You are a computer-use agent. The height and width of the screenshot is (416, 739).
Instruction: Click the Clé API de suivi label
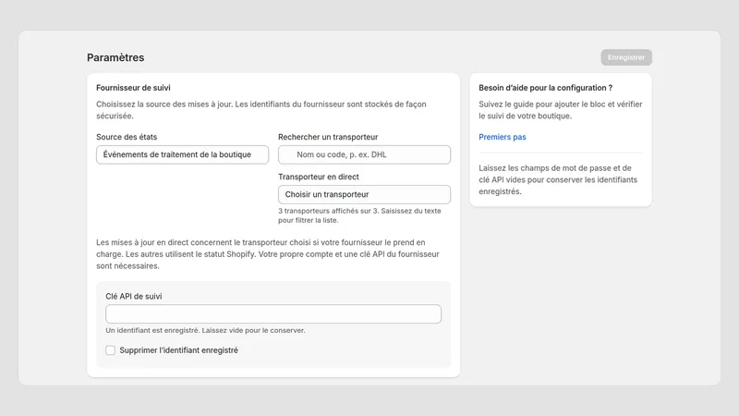coord(134,296)
